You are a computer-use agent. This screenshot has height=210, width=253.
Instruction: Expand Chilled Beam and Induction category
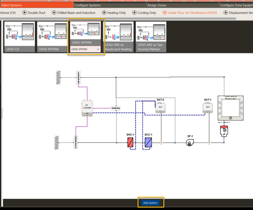(x=73, y=12)
